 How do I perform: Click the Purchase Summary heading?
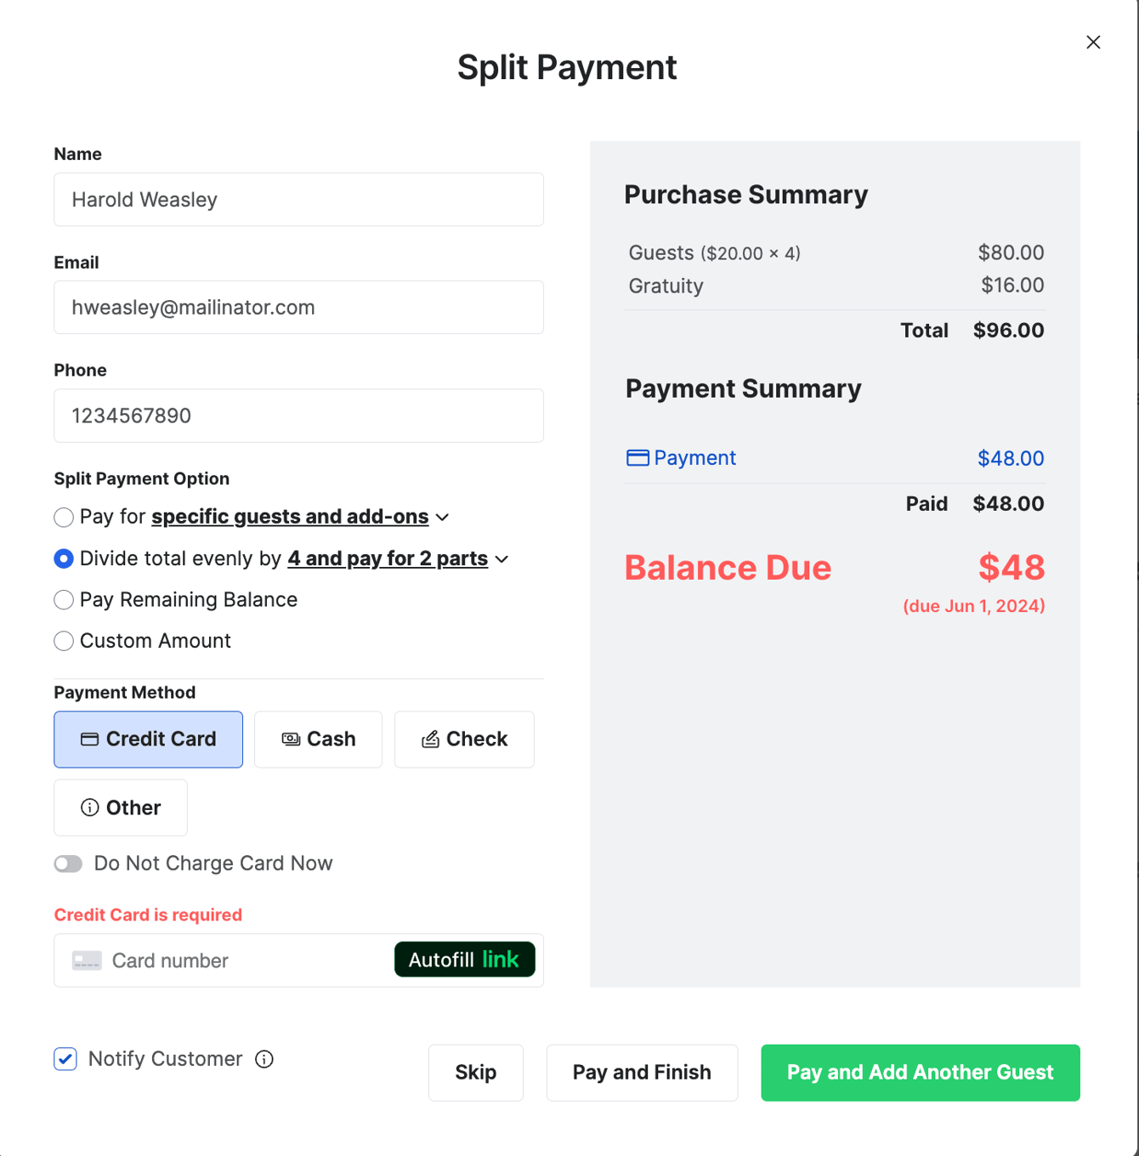[x=746, y=195]
